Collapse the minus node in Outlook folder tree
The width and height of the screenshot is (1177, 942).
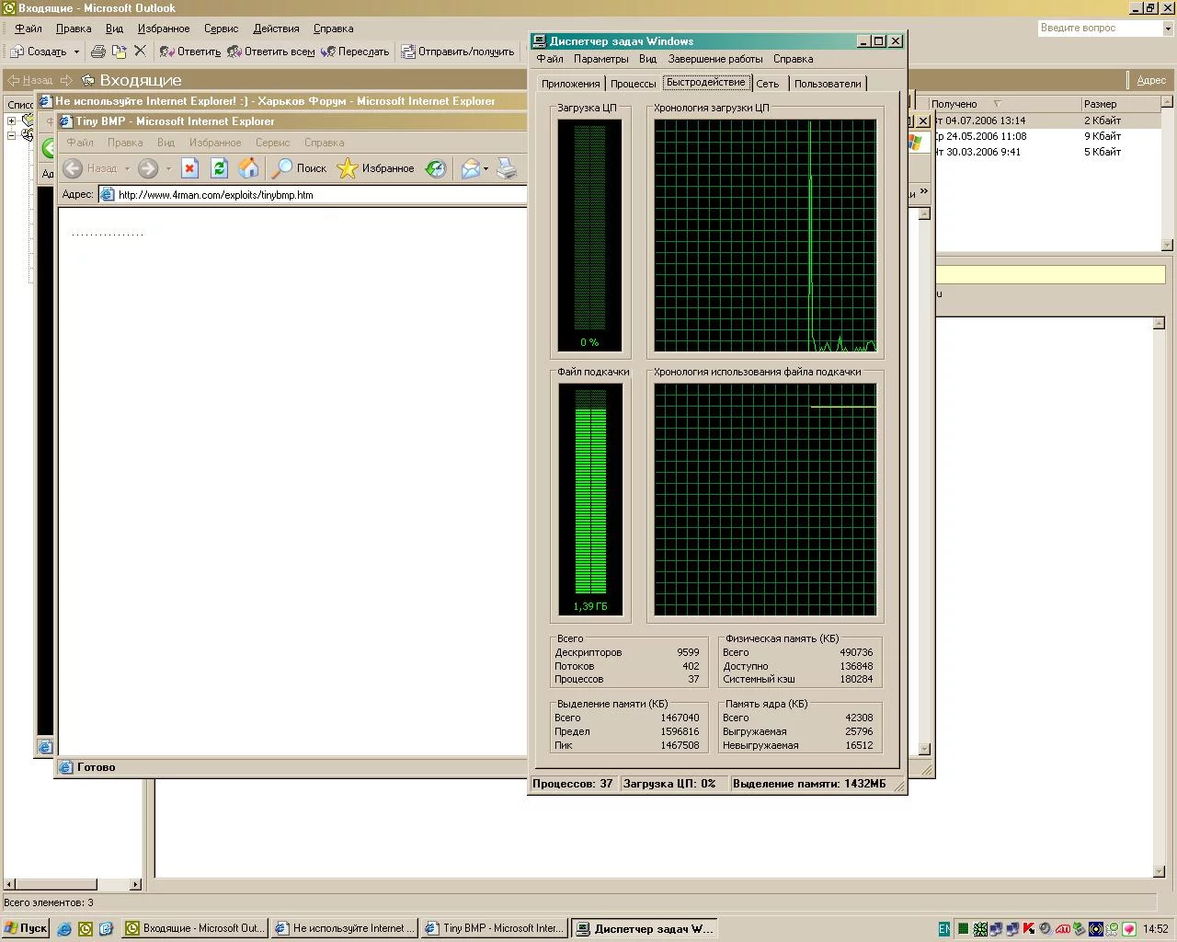point(12,135)
